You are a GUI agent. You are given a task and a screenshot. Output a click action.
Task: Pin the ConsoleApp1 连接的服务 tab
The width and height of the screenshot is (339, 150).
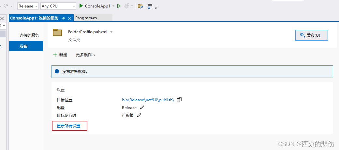coord(64,18)
